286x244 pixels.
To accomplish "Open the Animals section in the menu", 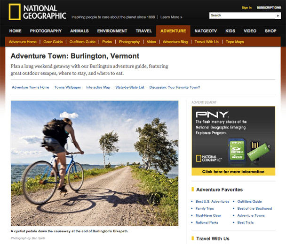I will (x=79, y=31).
